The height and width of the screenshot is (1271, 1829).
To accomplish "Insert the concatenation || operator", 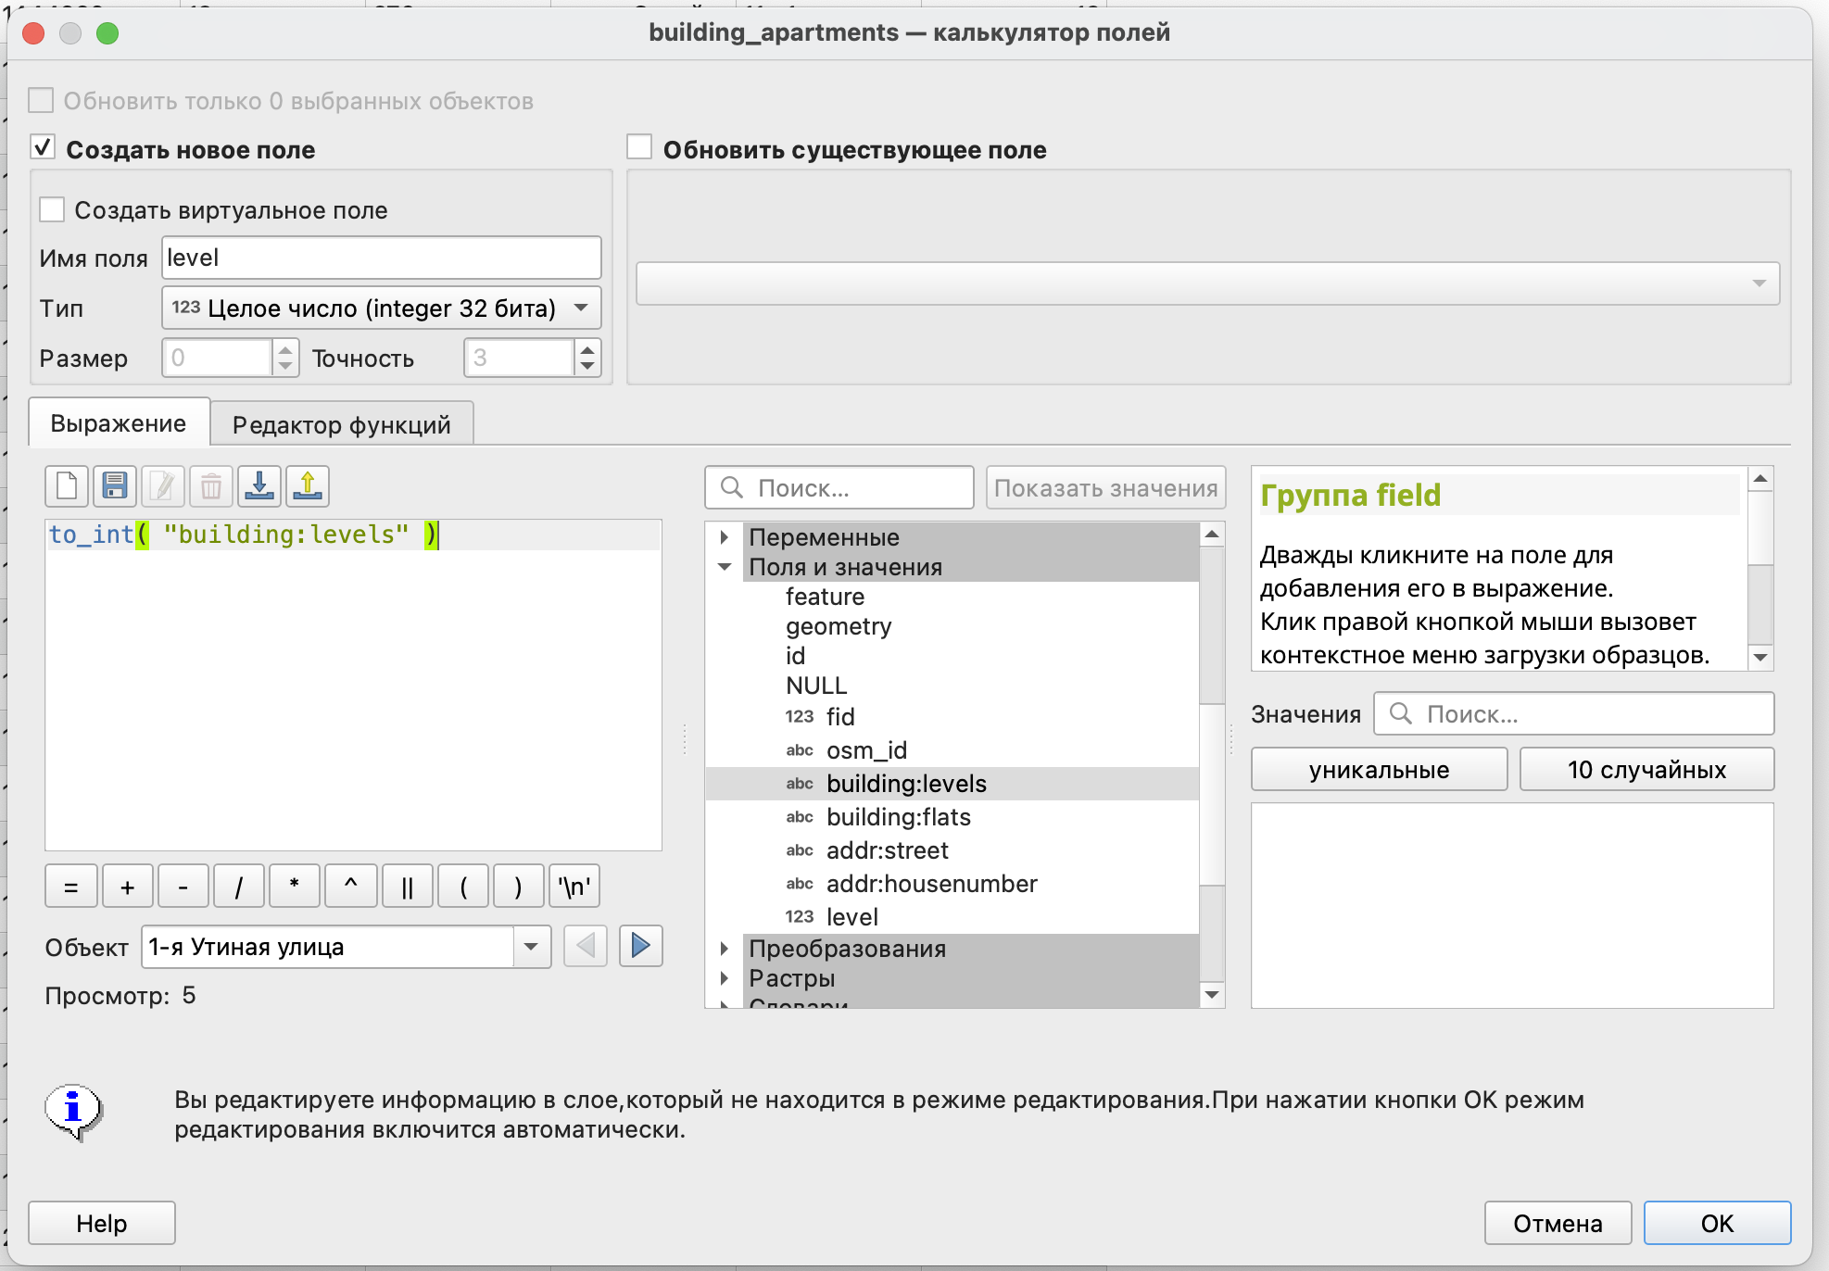I will (x=407, y=887).
